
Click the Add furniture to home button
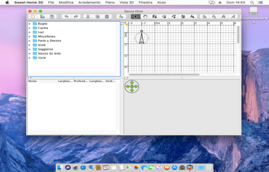pyautogui.click(x=121, y=17)
